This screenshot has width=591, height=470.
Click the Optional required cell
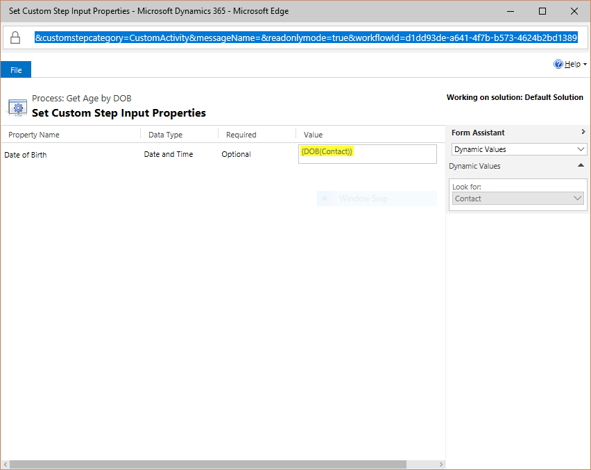(x=236, y=154)
